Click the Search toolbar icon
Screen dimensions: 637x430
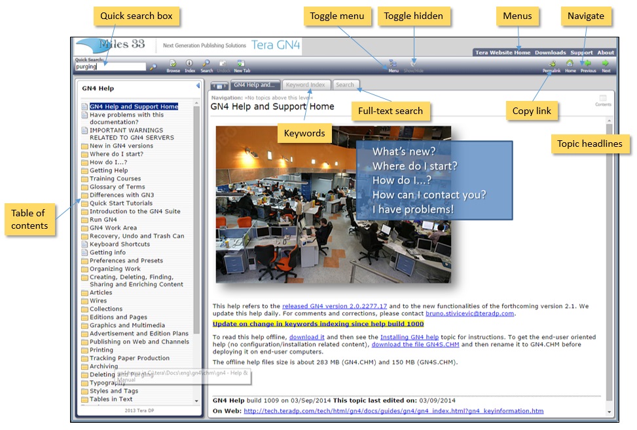[206, 66]
